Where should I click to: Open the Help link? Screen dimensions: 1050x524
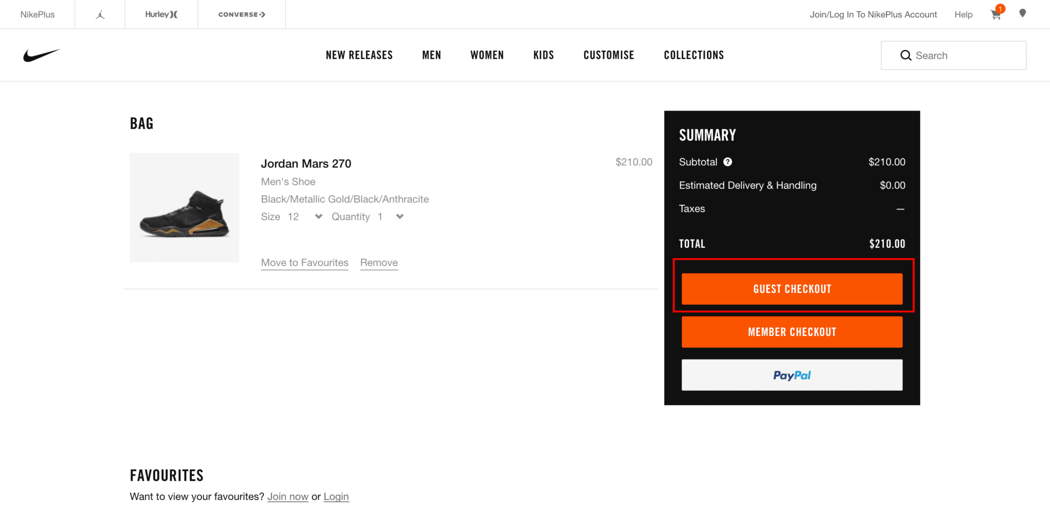coord(963,14)
